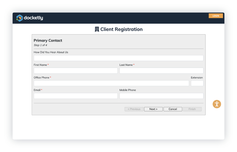Click the building icon beside Client Registration
The image size is (237, 152).
(x=97, y=29)
